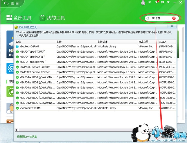Viewport: 187px width, 143px height.
Task: Open the blue gear tool tile behind the dialog
Action: 10,68
